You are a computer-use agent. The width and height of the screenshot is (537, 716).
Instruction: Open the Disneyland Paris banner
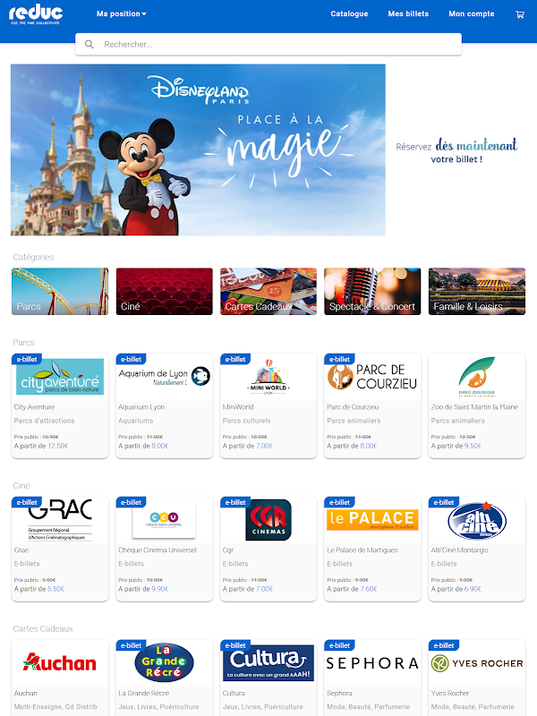[x=198, y=149]
